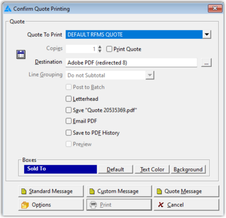Click the Text Color button

(x=152, y=169)
